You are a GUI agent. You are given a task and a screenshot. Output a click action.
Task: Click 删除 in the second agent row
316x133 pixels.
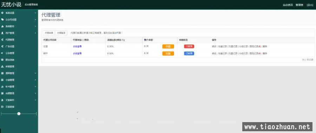(265, 54)
